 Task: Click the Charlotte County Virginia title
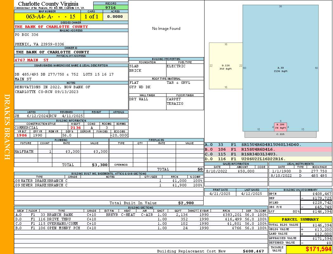pos(48,4)
